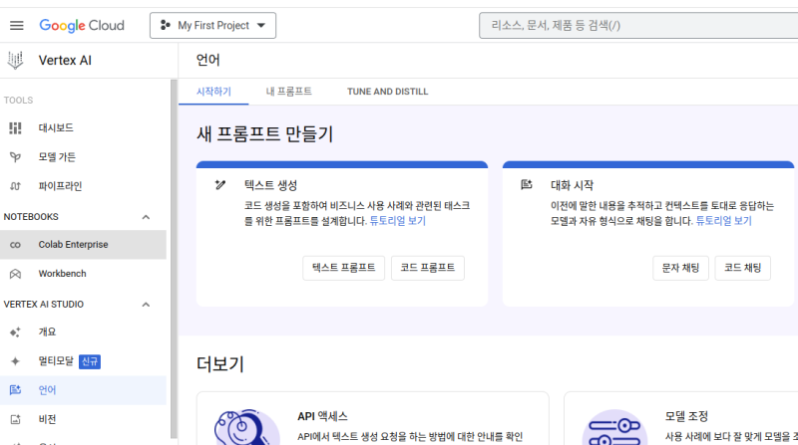Click the 코드 채팅 button

742,268
